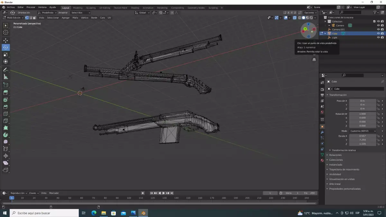The image size is (386, 217).
Task: Click the timeline Fin frame field
Action: point(310,193)
